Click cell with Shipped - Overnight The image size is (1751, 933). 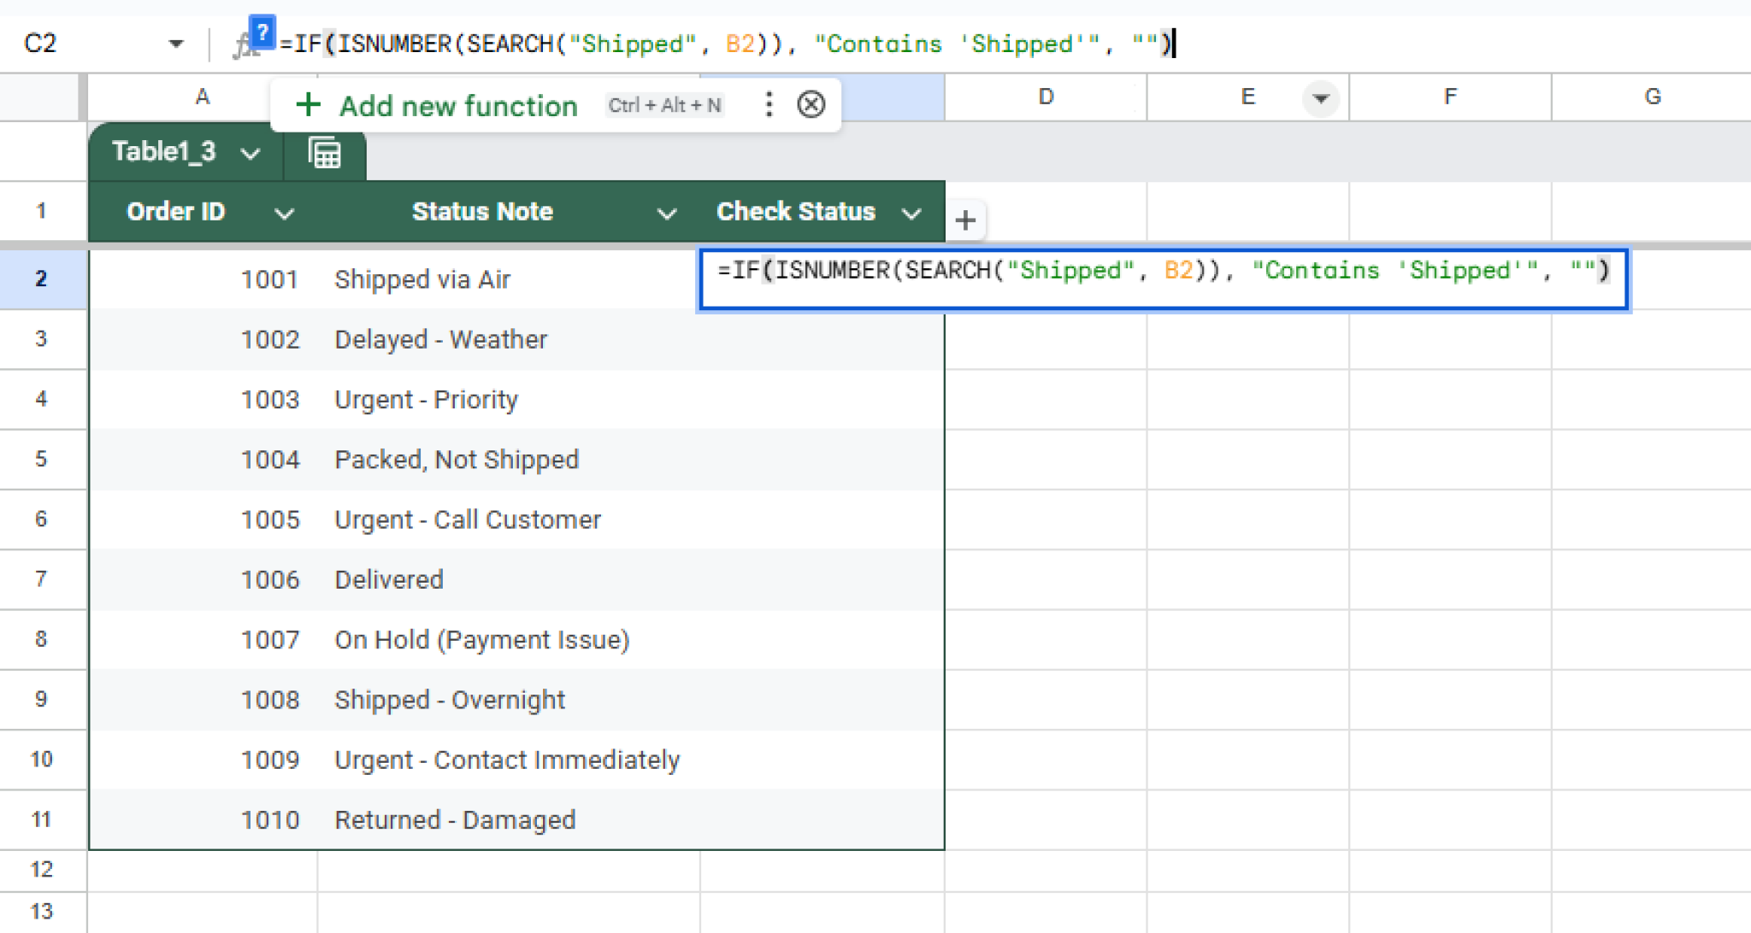pos(450,700)
